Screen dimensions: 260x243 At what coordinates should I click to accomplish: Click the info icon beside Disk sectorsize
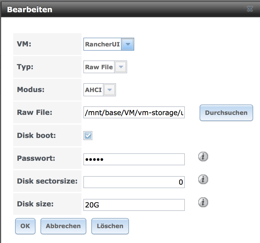coord(203,179)
